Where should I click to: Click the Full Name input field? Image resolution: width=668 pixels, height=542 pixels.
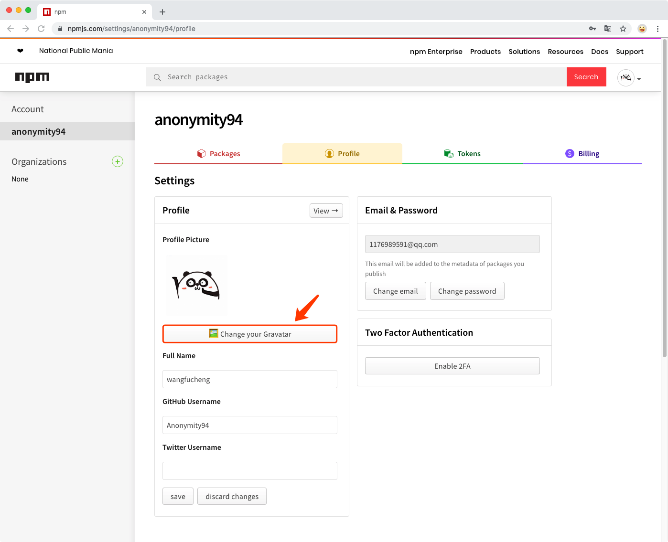click(x=250, y=379)
